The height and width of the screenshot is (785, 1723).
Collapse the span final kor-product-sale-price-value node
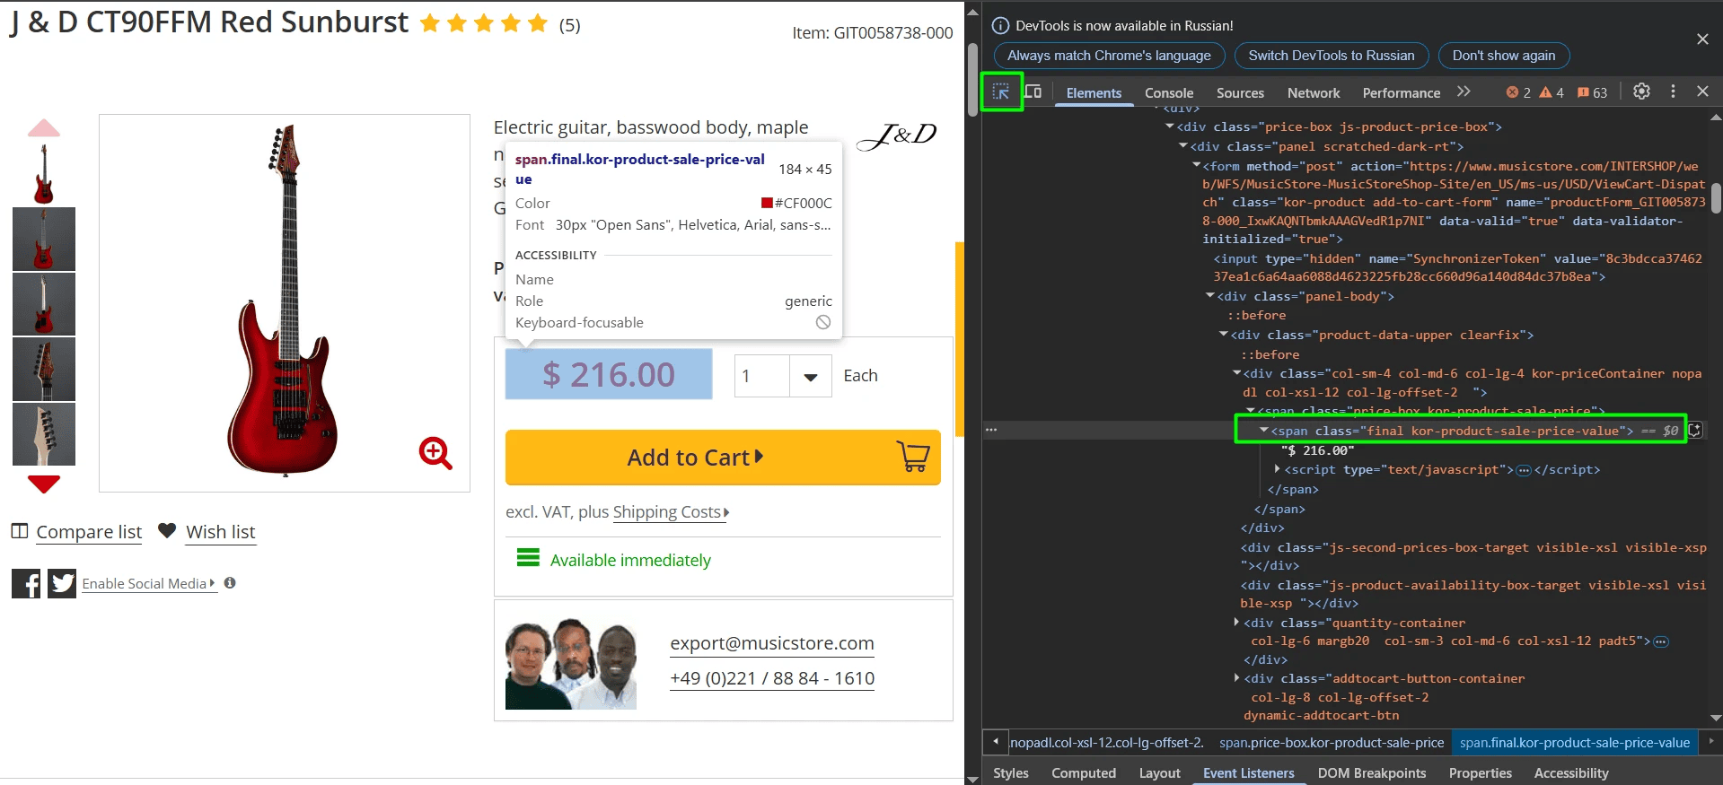click(1264, 431)
